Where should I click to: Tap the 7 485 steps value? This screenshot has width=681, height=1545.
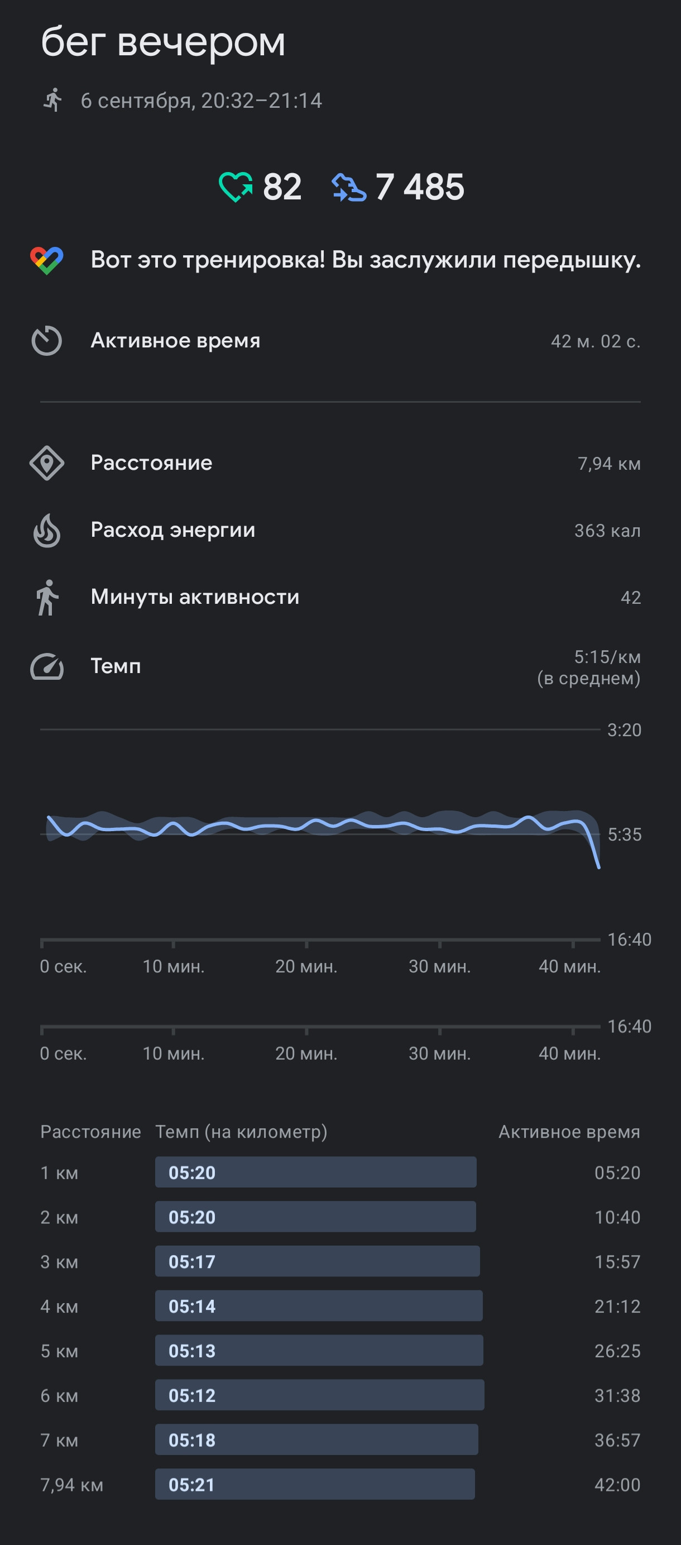click(x=420, y=187)
